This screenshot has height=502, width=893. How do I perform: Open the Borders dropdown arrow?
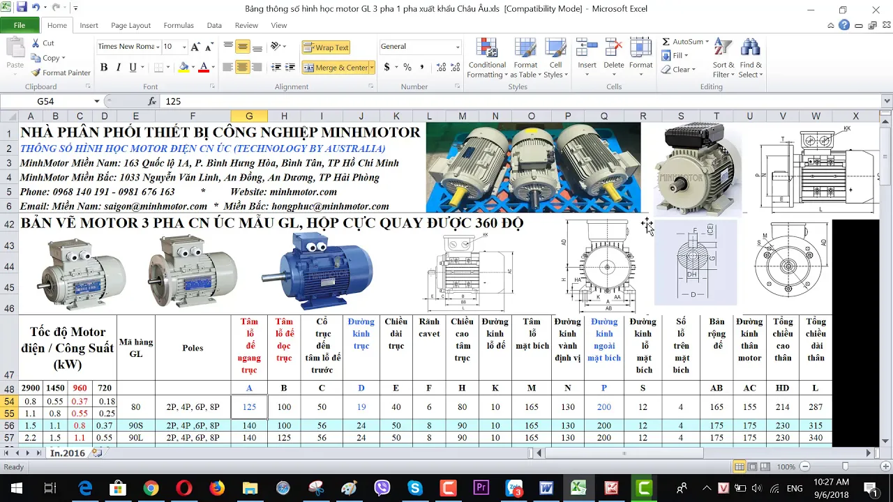(x=168, y=68)
